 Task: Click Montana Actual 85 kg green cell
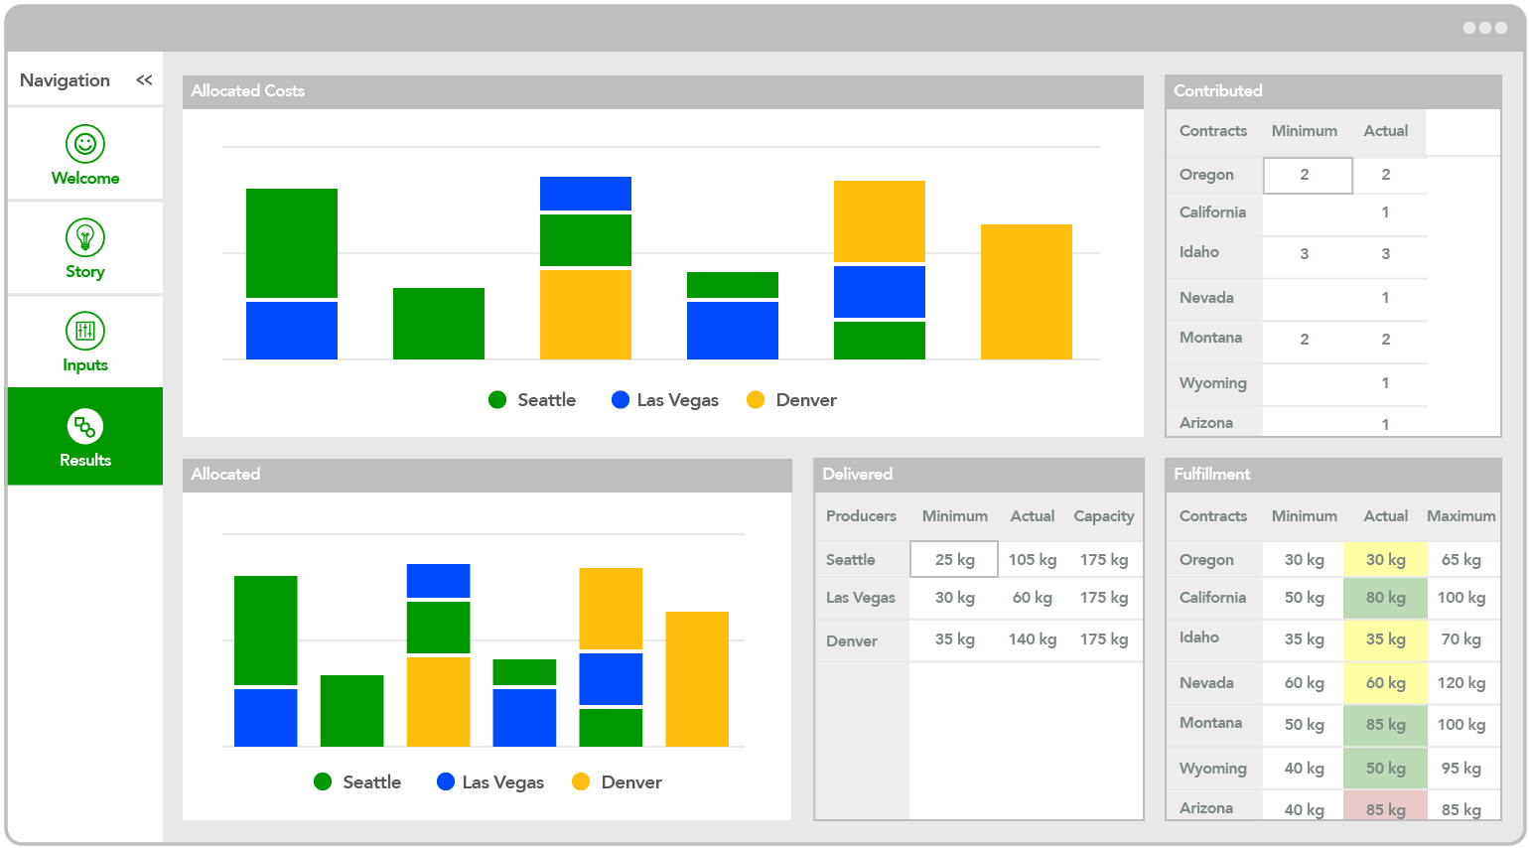[x=1385, y=725]
